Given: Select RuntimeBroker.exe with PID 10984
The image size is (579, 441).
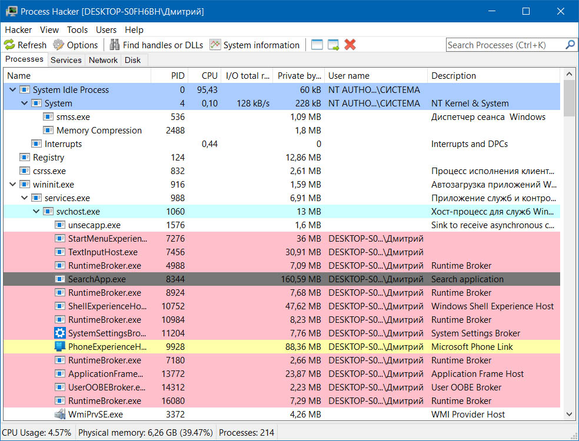Looking at the screenshot, I should pyautogui.click(x=282, y=320).
